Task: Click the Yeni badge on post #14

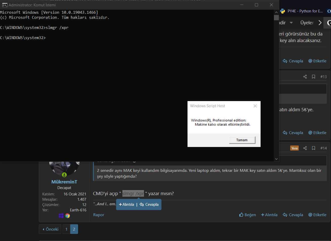Action: pos(295,148)
